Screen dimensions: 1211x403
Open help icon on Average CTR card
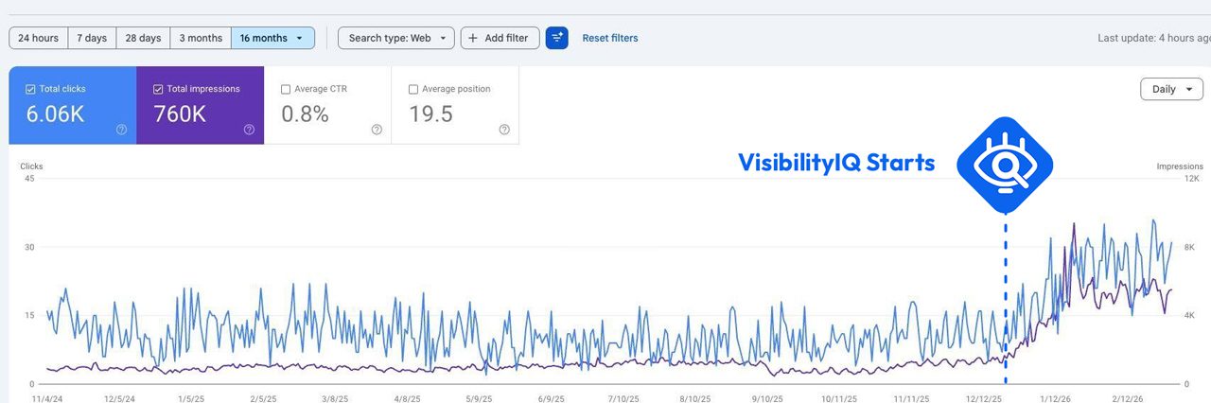click(x=377, y=130)
